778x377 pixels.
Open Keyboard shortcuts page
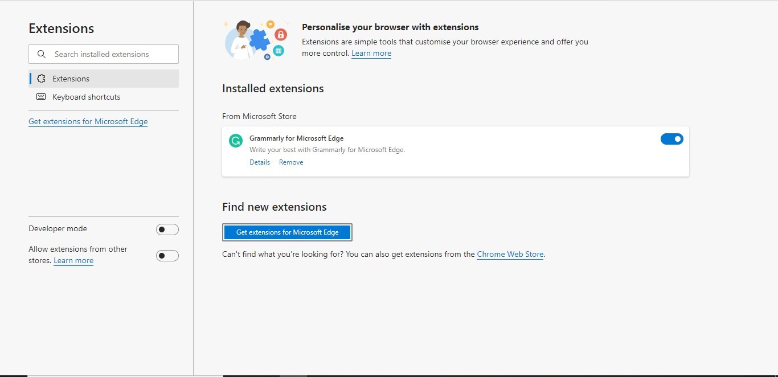click(104, 97)
